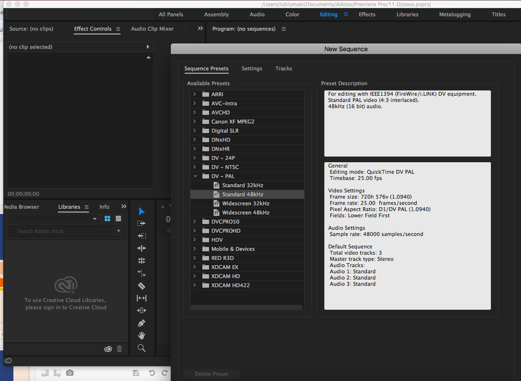Select the Pen tool
This screenshot has width=521, height=381.
click(142, 323)
